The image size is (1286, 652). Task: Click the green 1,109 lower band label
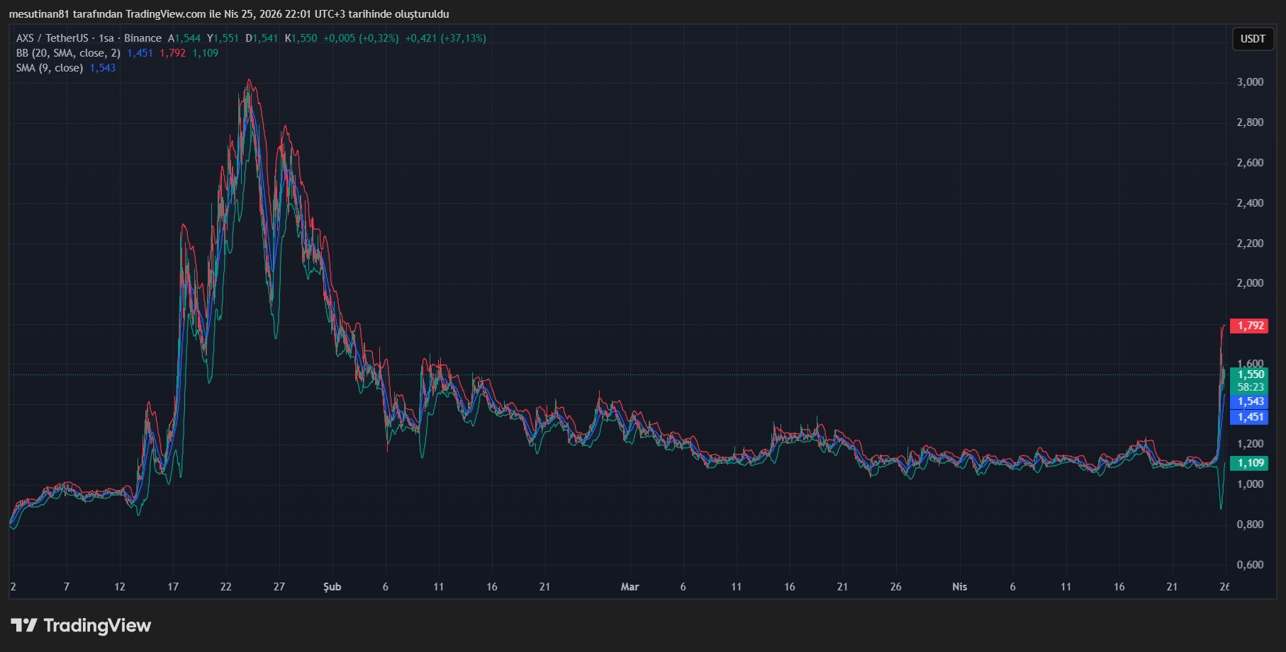coord(1250,463)
